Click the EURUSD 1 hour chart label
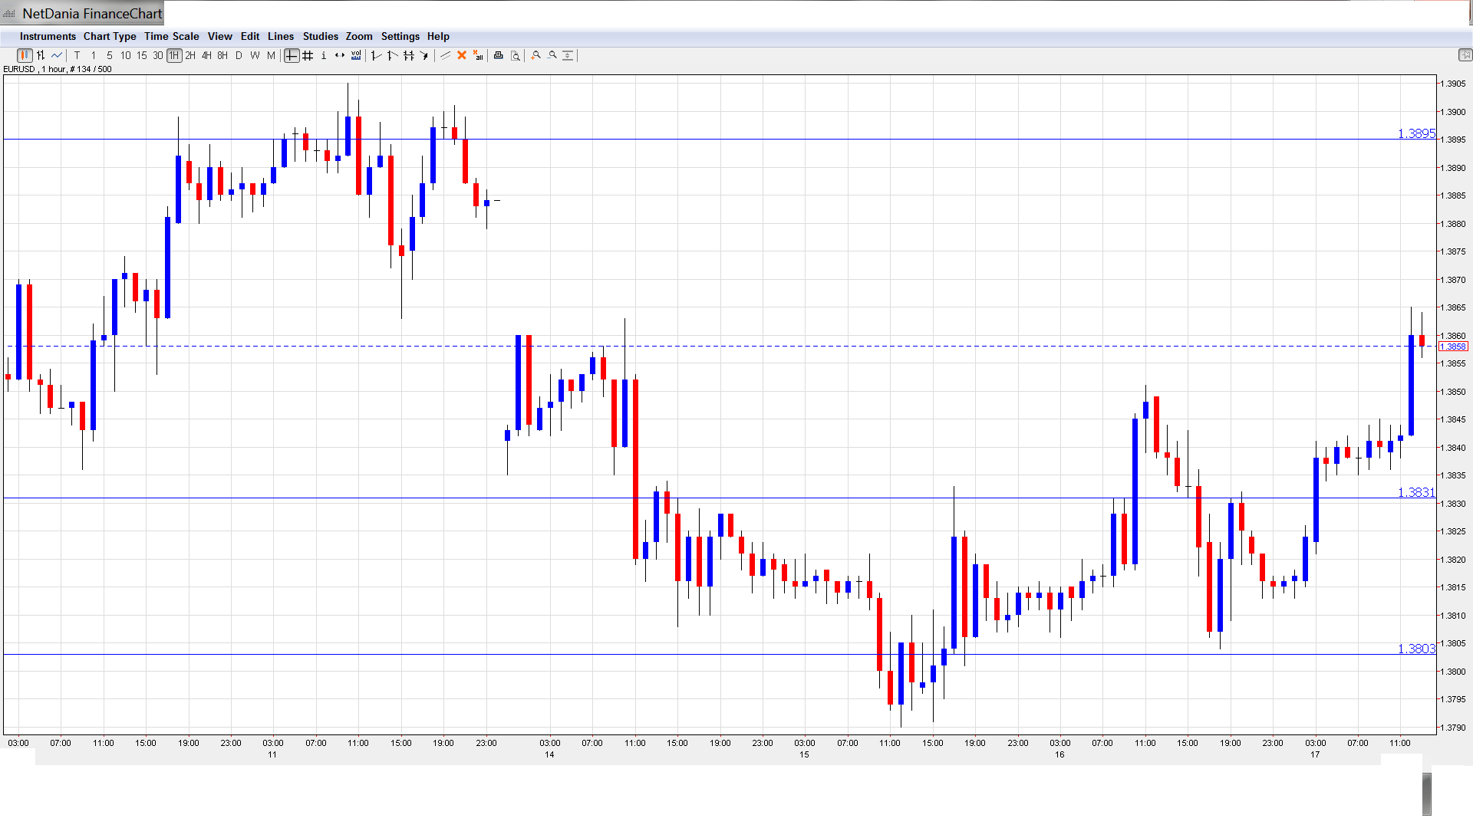The height and width of the screenshot is (828, 1473). click(x=58, y=69)
